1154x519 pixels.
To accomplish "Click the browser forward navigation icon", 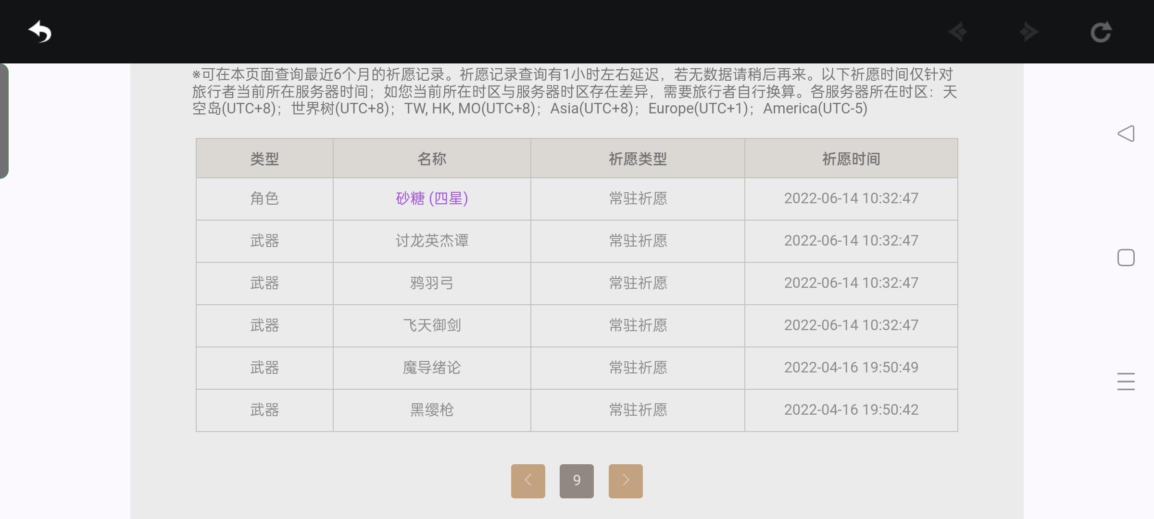I will pos(1029,32).
